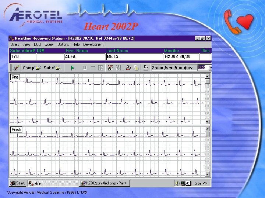Open the View menu
The width and height of the screenshot is (265, 198).
26,44
